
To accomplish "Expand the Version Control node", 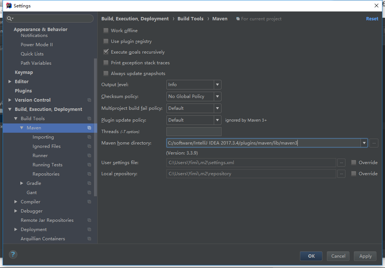I will [10, 100].
